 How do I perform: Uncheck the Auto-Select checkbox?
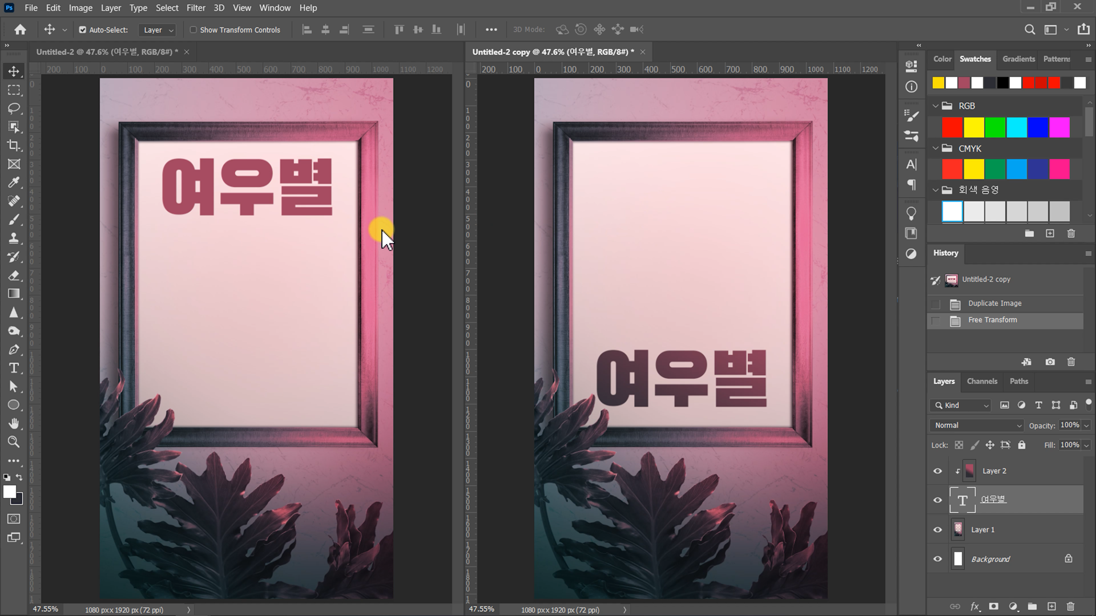tap(82, 30)
